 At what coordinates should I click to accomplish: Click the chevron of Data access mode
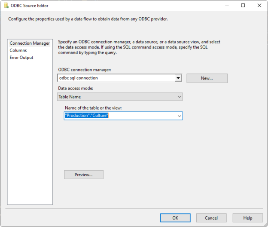(179, 97)
